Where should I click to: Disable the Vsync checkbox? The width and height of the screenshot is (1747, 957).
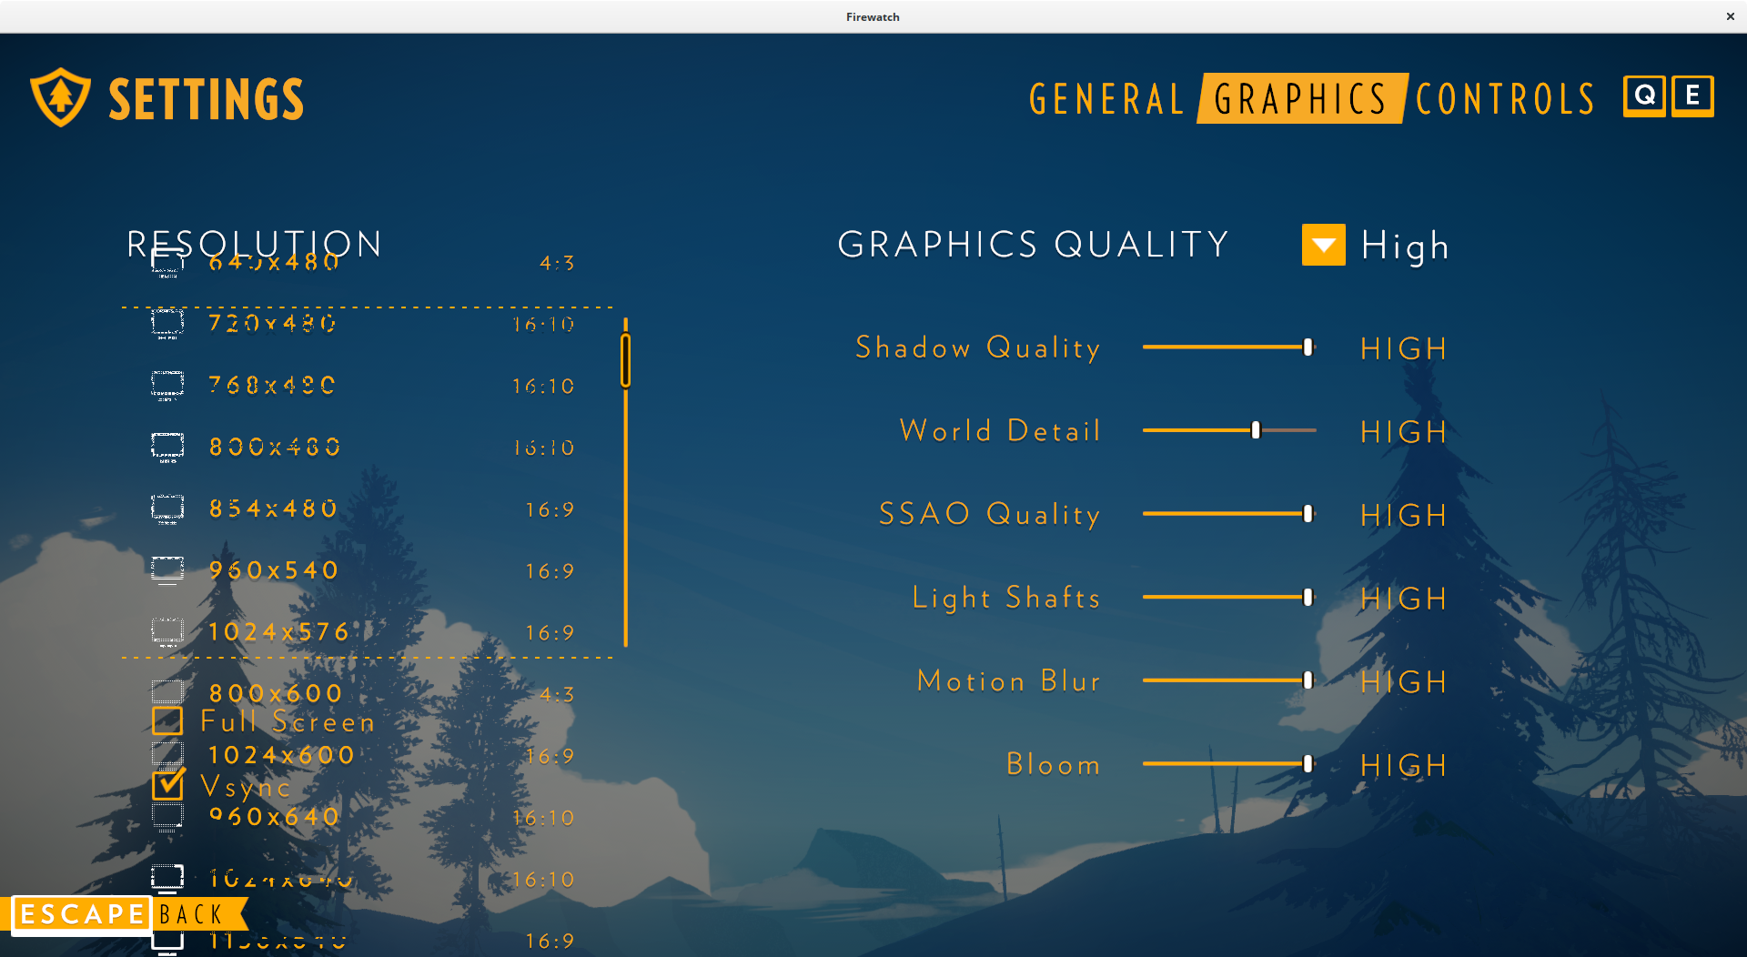(x=167, y=785)
